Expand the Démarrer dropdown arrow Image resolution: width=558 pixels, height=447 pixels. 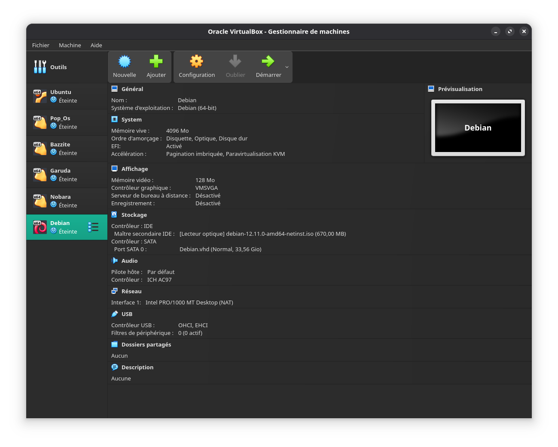point(287,67)
